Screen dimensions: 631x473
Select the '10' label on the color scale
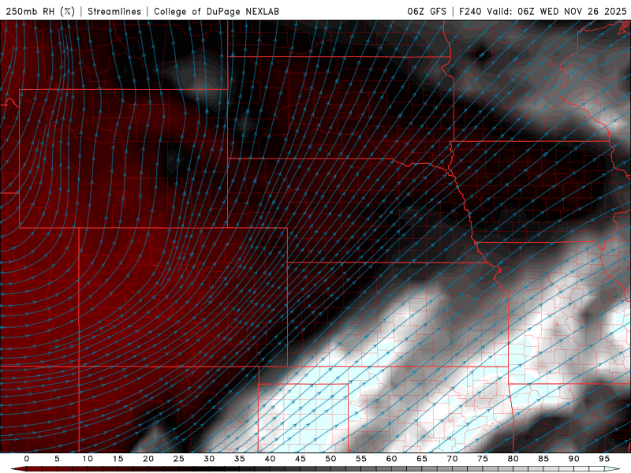pyautogui.click(x=88, y=459)
